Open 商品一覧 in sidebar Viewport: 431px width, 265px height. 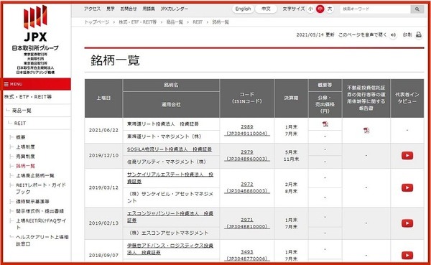click(x=22, y=111)
